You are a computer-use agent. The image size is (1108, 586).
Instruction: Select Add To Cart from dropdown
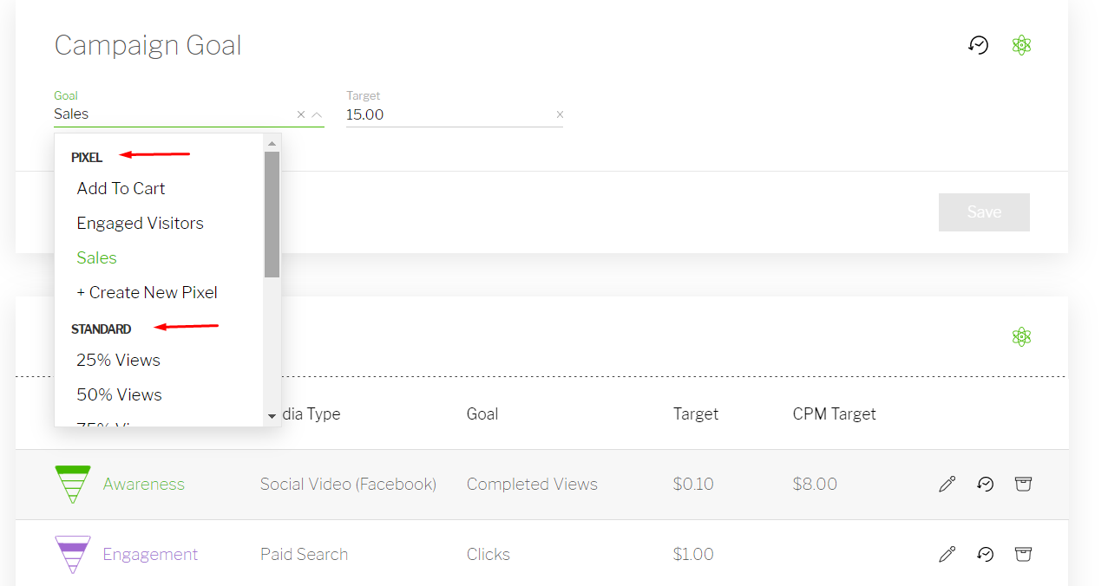click(x=121, y=188)
